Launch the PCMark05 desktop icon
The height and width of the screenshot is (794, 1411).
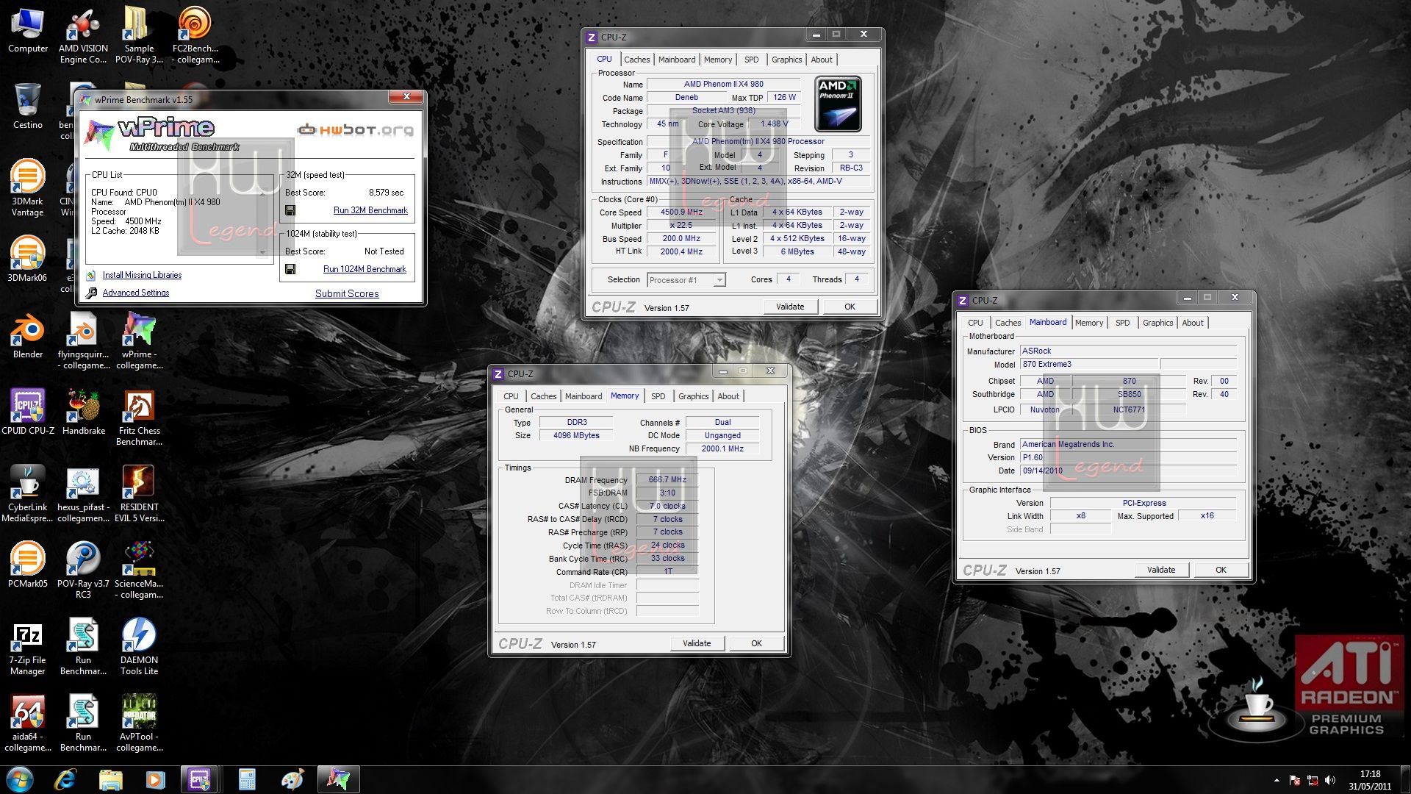click(x=28, y=565)
